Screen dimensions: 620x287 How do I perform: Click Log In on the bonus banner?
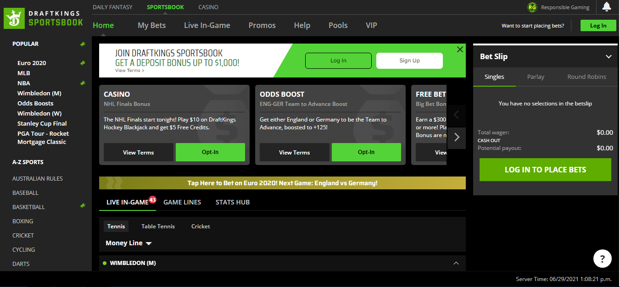[x=338, y=61]
